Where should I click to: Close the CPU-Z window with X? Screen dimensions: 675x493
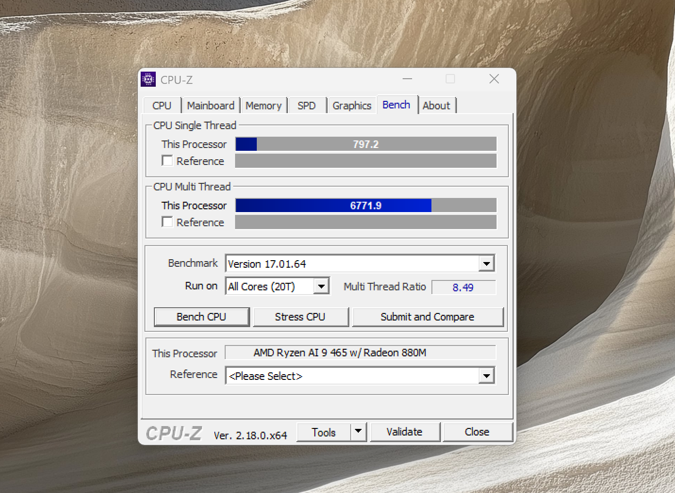click(x=494, y=79)
